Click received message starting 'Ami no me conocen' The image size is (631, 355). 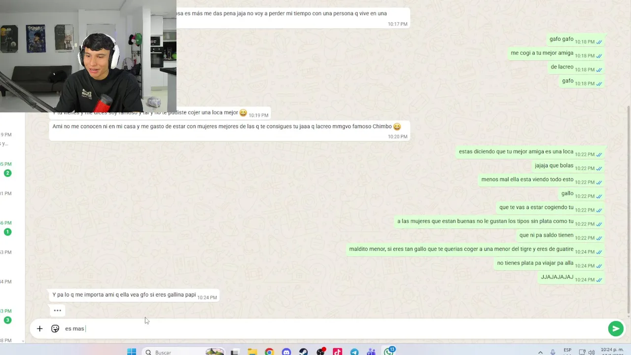point(229,131)
